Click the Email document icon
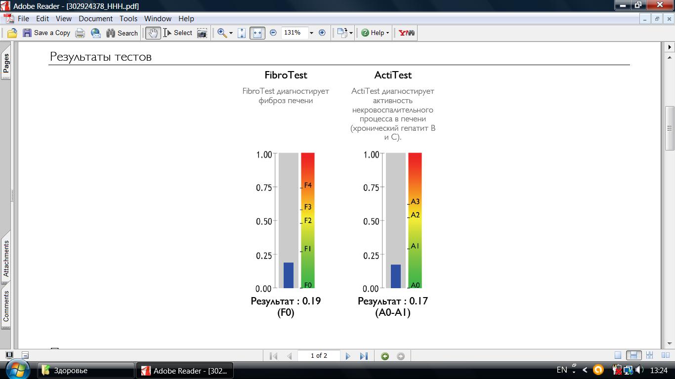This screenshot has height=379, width=675. click(x=96, y=33)
